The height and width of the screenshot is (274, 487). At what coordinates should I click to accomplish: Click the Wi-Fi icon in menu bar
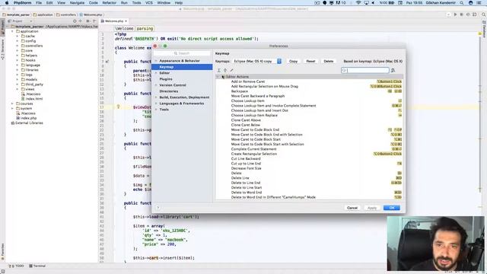pyautogui.click(x=358, y=3)
